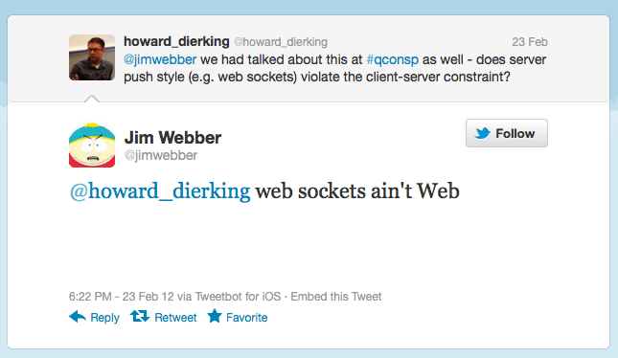This screenshot has height=358, width=618.
Task: Click the gray @jimwebber handle under the name
Action: pyautogui.click(x=161, y=155)
